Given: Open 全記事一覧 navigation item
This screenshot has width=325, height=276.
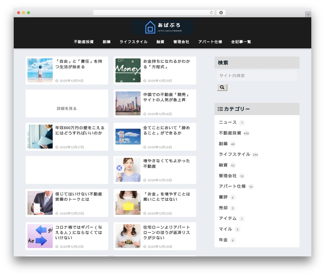Looking at the screenshot, I should coord(241,42).
